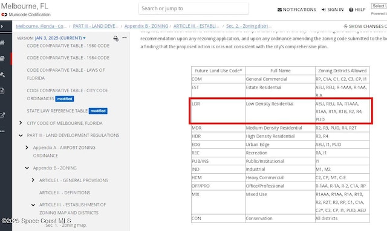Expand Appendix A - Airport Zoning Ordinance chevron
387x231 pixels.
[x=27, y=148]
